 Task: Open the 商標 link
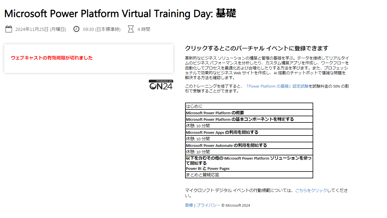[x=189, y=205]
